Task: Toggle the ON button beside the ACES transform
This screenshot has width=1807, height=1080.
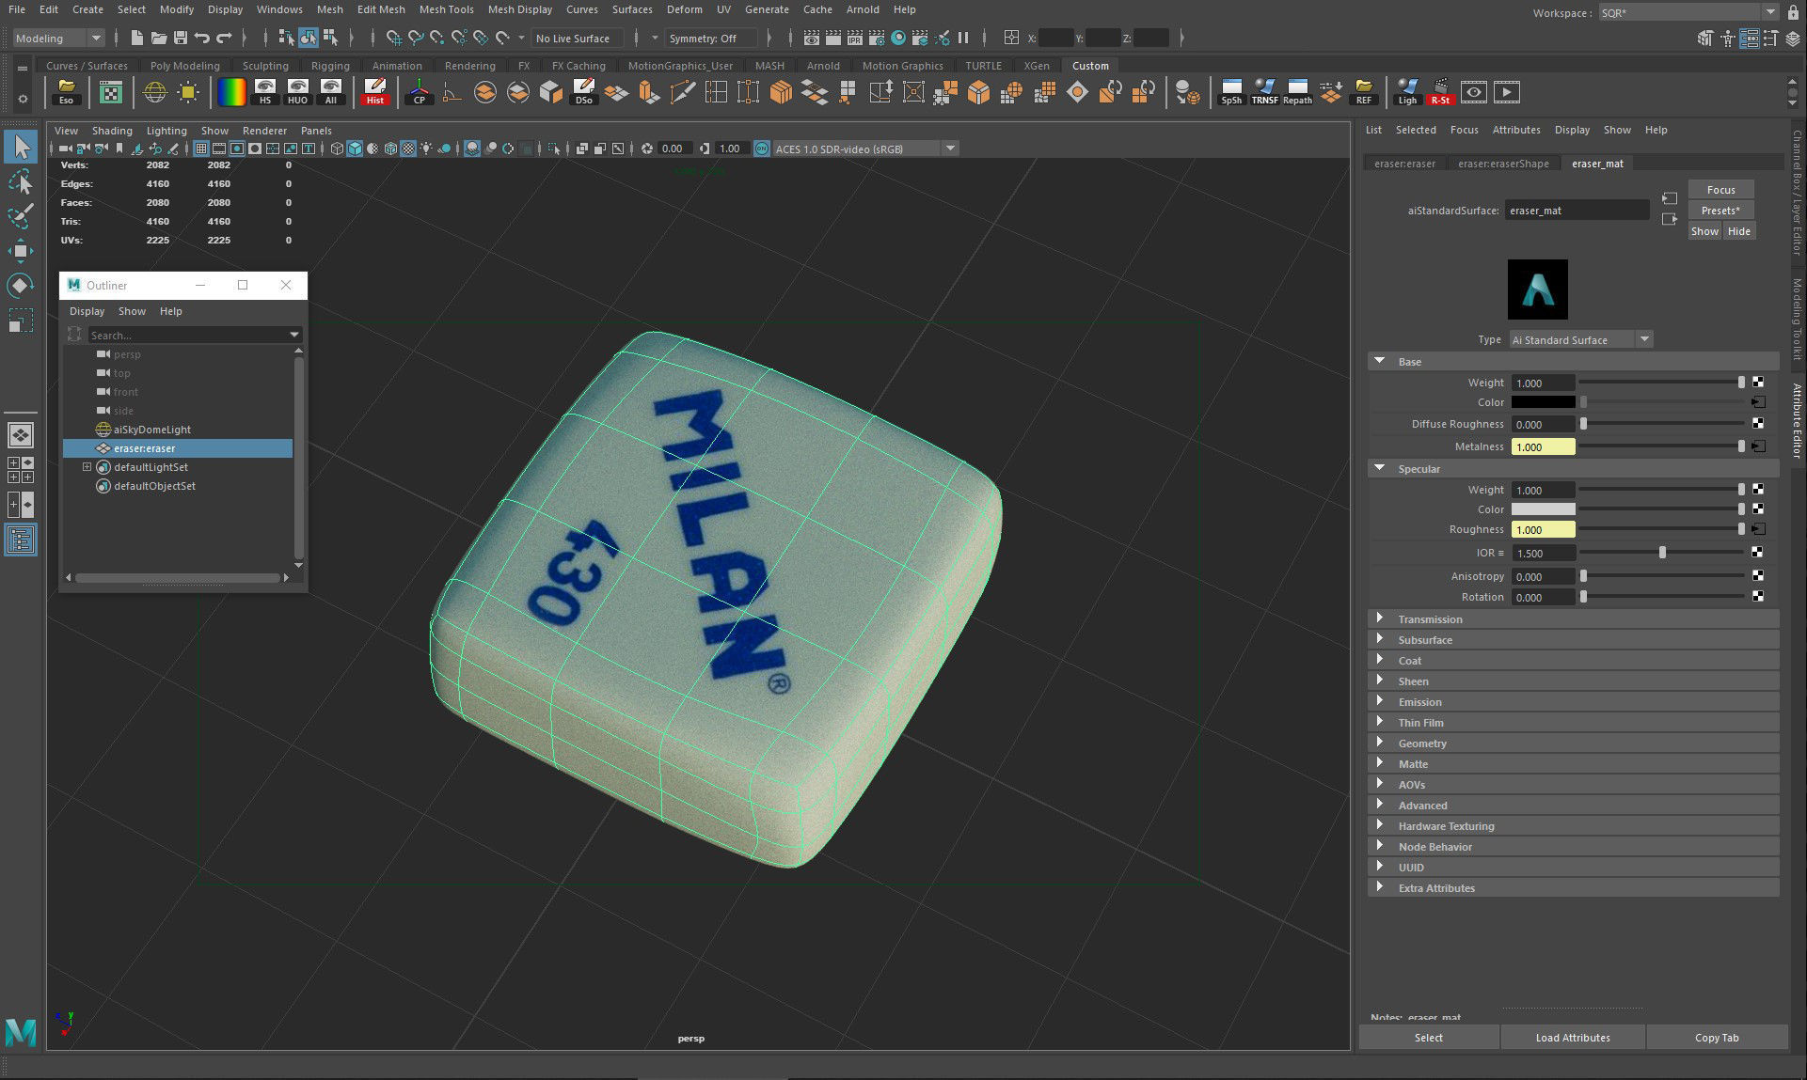Action: pyautogui.click(x=762, y=149)
